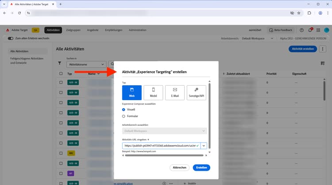Open Fehlgeschlagene Aktivitäten und Entwürfe in sidebar
Screen dimensions: 332x185
(x=27, y=60)
